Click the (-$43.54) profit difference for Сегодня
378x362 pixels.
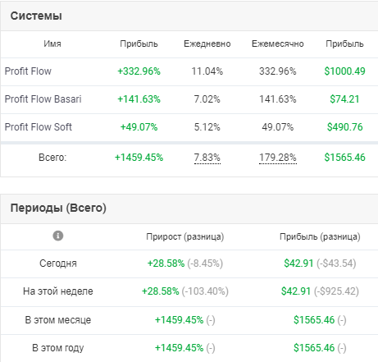[336, 263]
